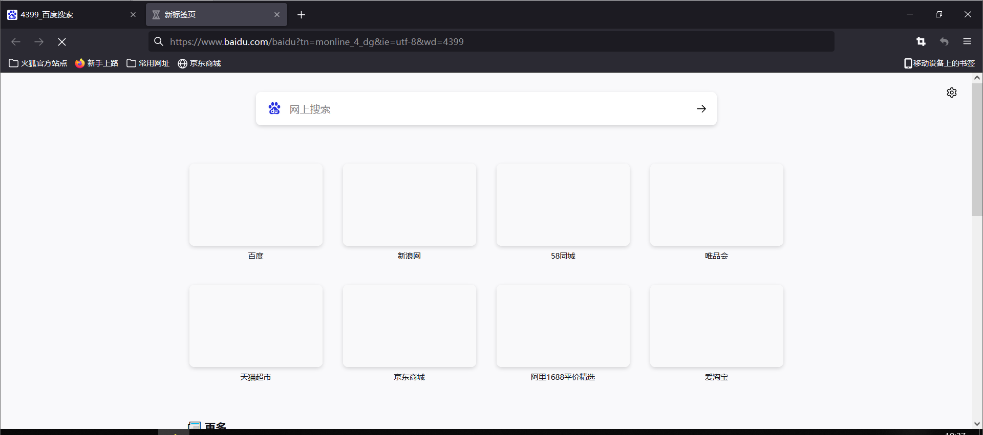Image resolution: width=983 pixels, height=435 pixels.
Task: Click the magnifier icon in the address bar
Action: [159, 41]
